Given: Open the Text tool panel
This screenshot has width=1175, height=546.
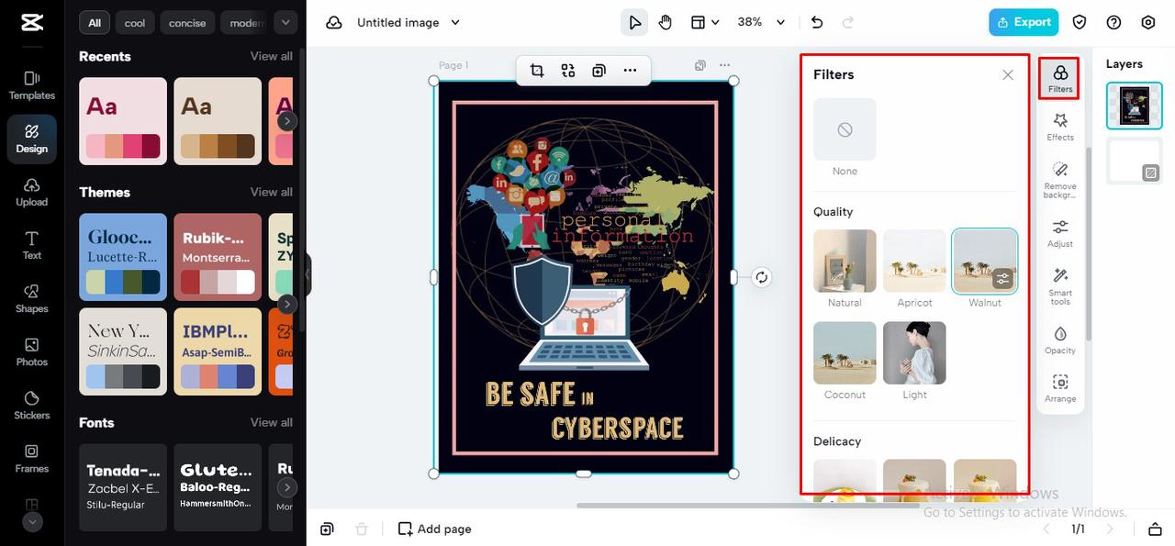Looking at the screenshot, I should 32,245.
